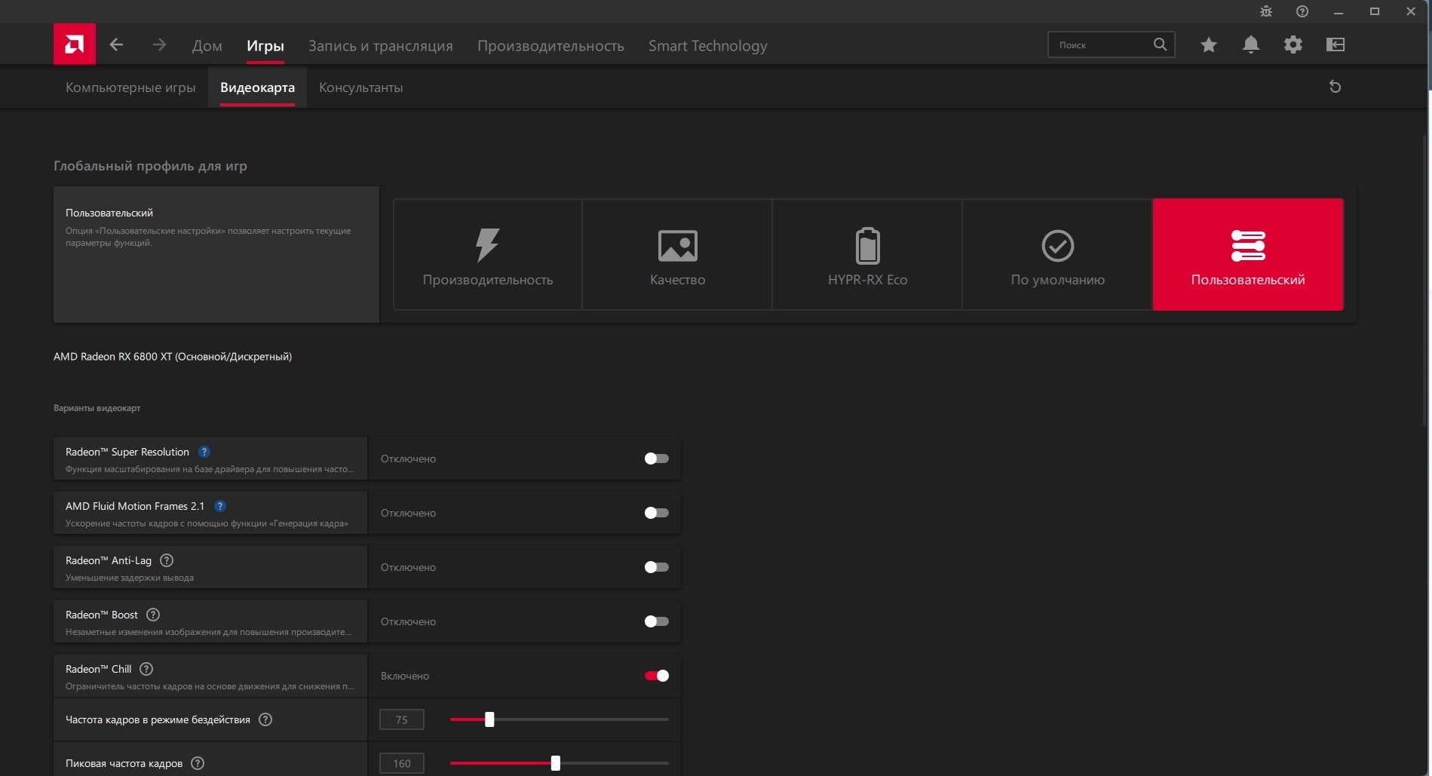Open the Smart Technology tab
The width and height of the screenshot is (1432, 776).
[x=708, y=46]
